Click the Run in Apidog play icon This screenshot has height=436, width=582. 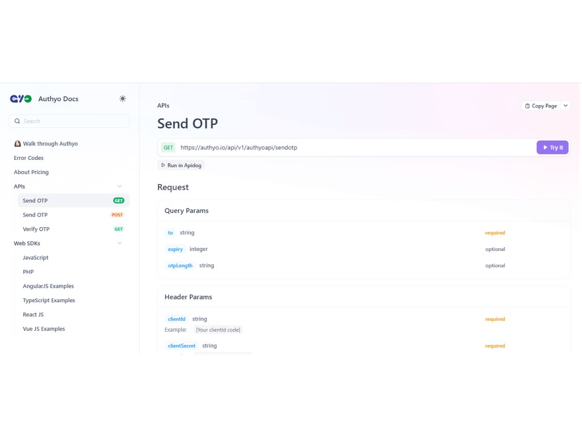tap(163, 165)
